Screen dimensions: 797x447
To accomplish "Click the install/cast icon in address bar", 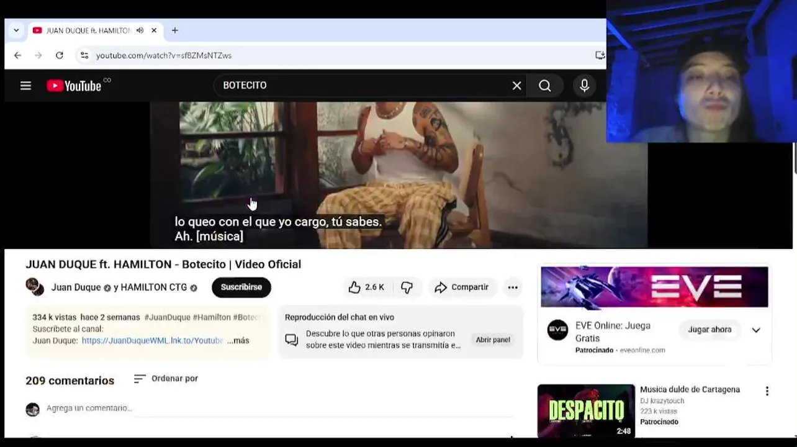I will coord(600,55).
